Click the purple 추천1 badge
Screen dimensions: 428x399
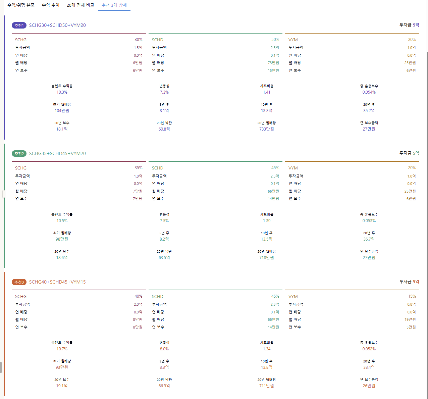19,26
